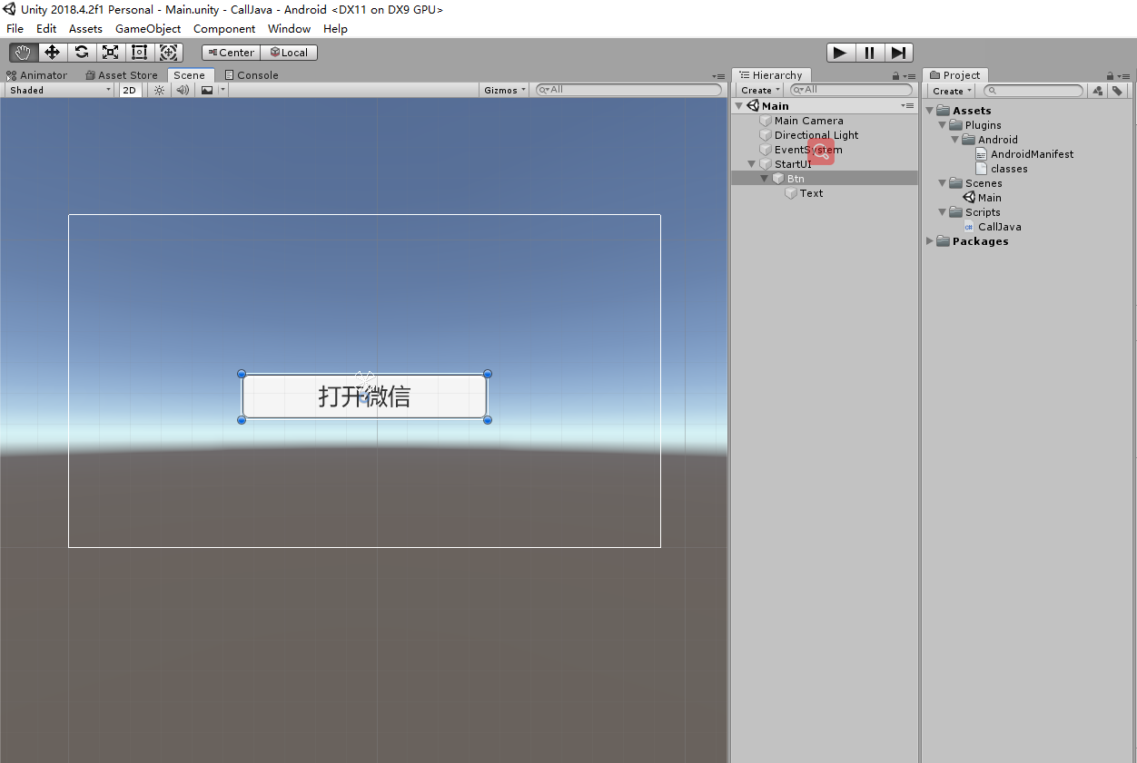This screenshot has width=1137, height=763.
Task: Mute scene audio with the speaker icon
Action: tap(182, 89)
